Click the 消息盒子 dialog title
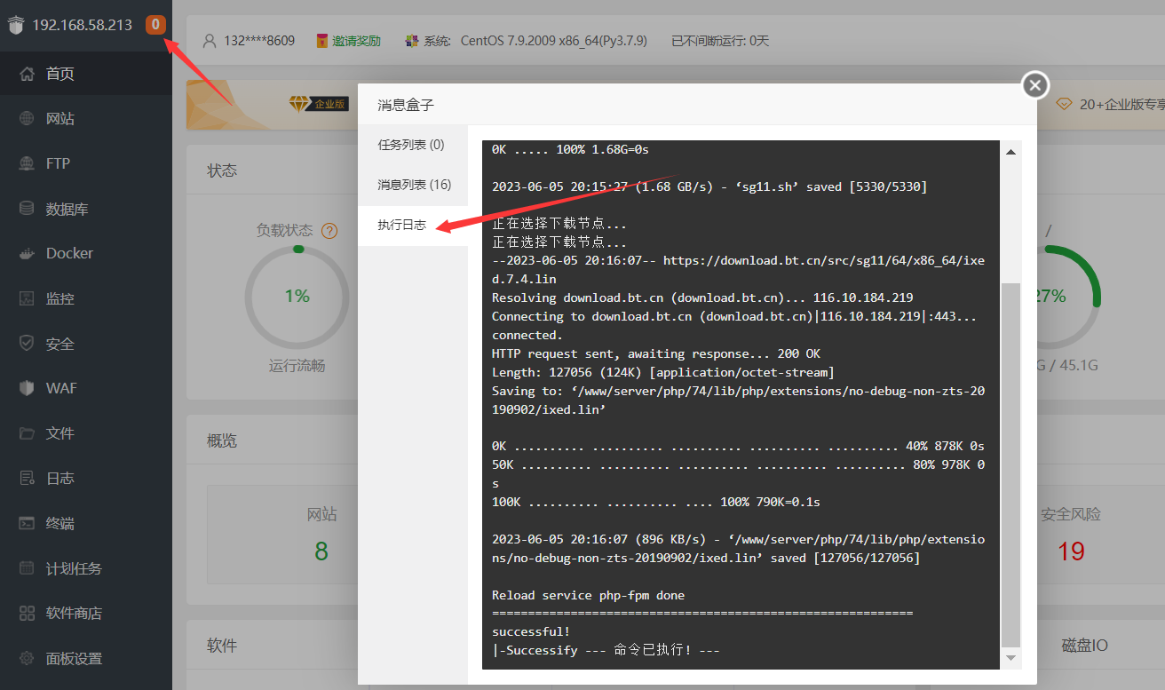Image resolution: width=1165 pixels, height=690 pixels. tap(406, 105)
